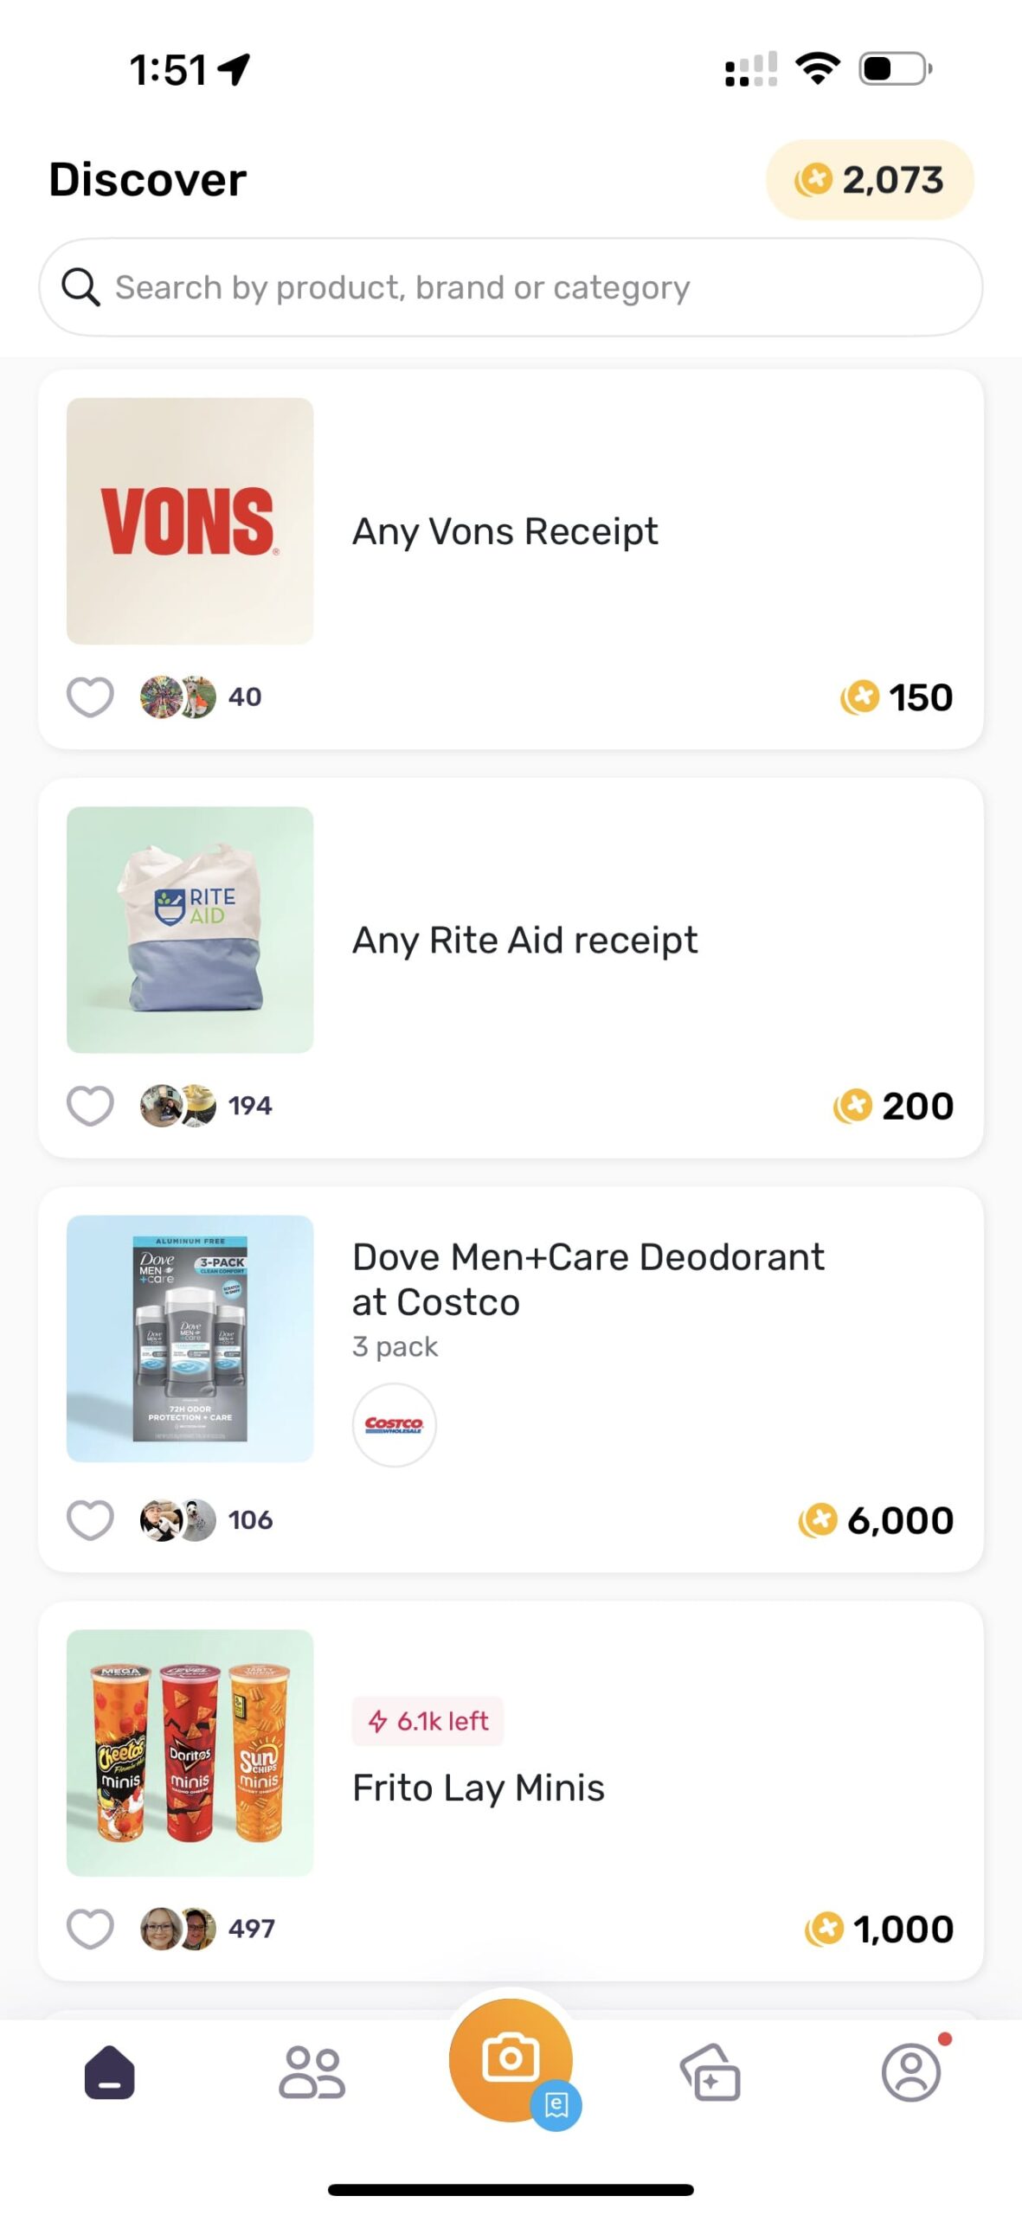Screen dimensions: 1022x2215
Task: Tap the eReceipt badge on camera button
Action: (556, 2104)
